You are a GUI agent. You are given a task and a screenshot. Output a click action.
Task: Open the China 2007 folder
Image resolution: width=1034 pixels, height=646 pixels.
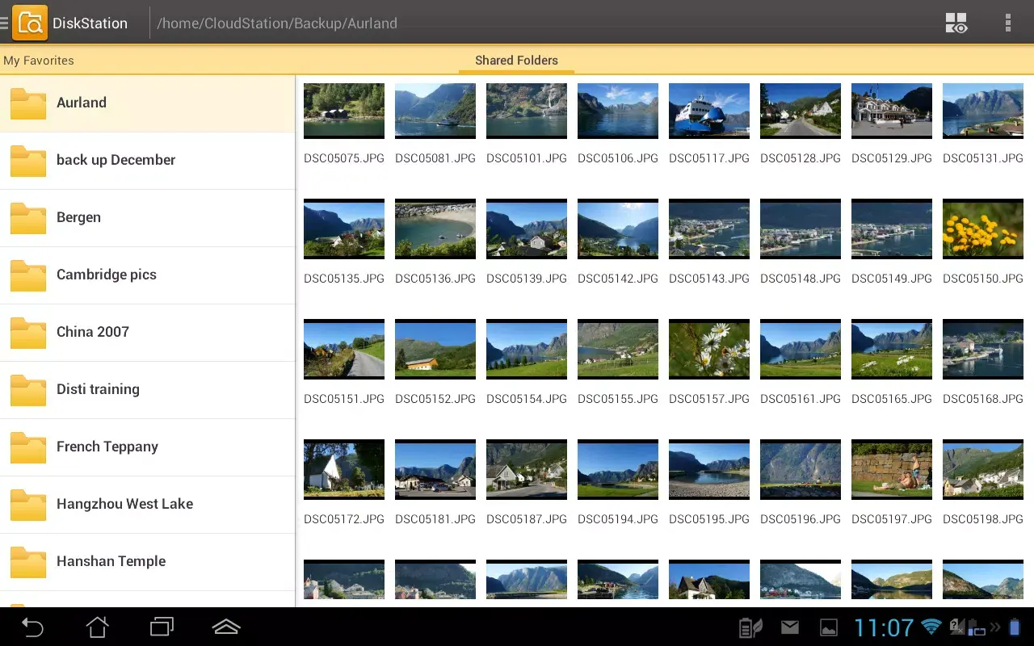pyautogui.click(x=148, y=332)
